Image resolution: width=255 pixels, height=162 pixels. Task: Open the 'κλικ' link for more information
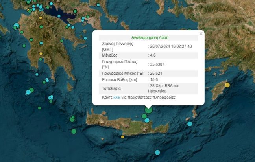point(117,97)
